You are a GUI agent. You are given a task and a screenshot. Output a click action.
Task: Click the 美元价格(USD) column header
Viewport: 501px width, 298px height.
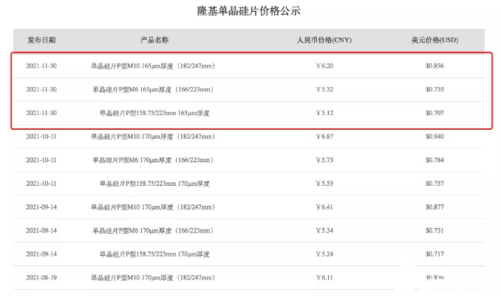point(434,41)
